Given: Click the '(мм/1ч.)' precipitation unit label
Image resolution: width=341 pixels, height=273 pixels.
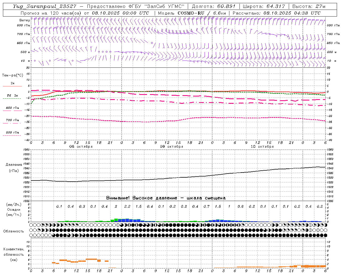Looking at the screenshot, I should click(x=14, y=215).
